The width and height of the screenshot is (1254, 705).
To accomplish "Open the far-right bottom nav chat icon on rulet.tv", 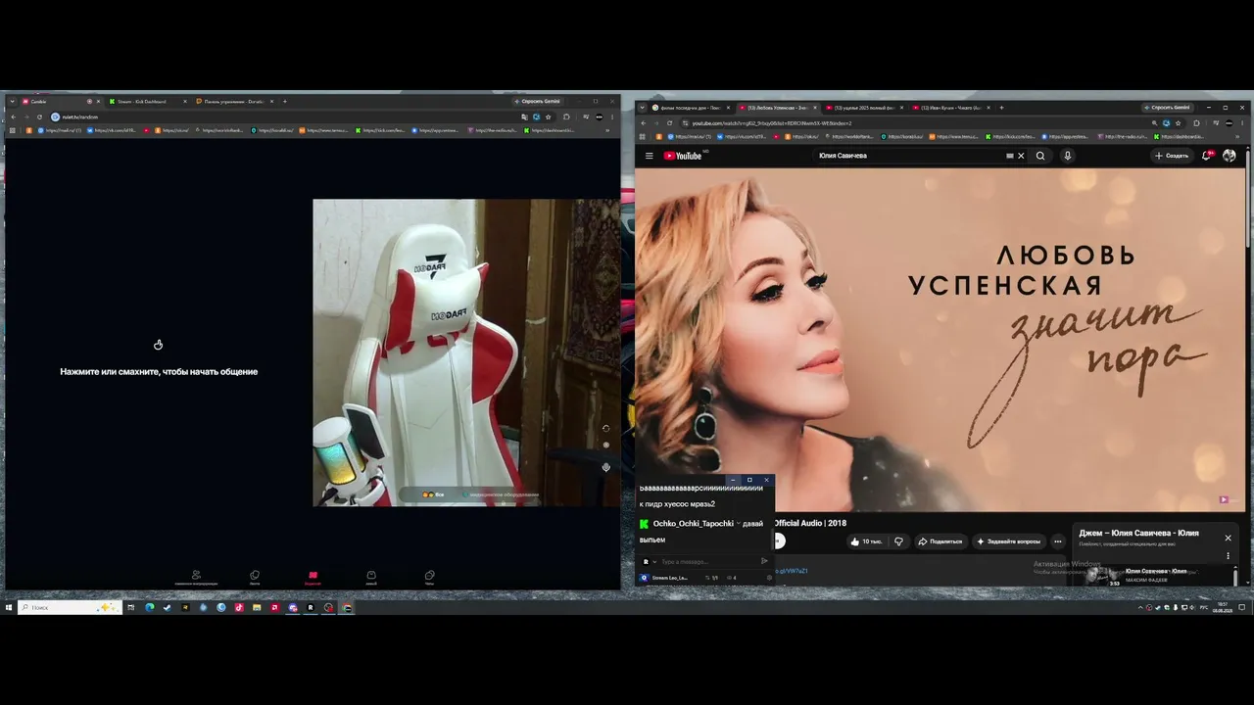I will (429, 578).
